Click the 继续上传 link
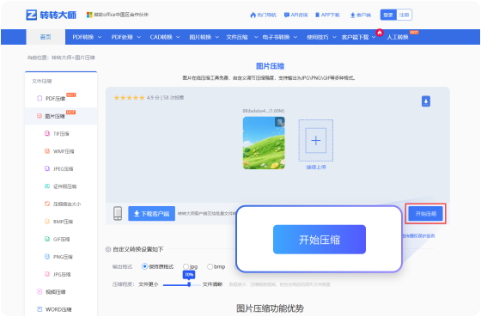This screenshot has width=481, height=317. click(x=316, y=168)
